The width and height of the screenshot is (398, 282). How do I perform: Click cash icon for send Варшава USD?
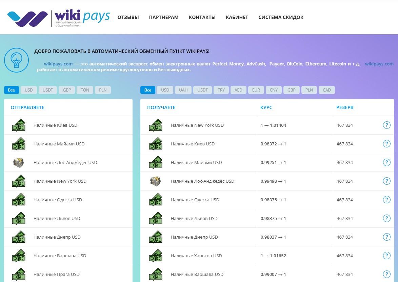pos(19,256)
